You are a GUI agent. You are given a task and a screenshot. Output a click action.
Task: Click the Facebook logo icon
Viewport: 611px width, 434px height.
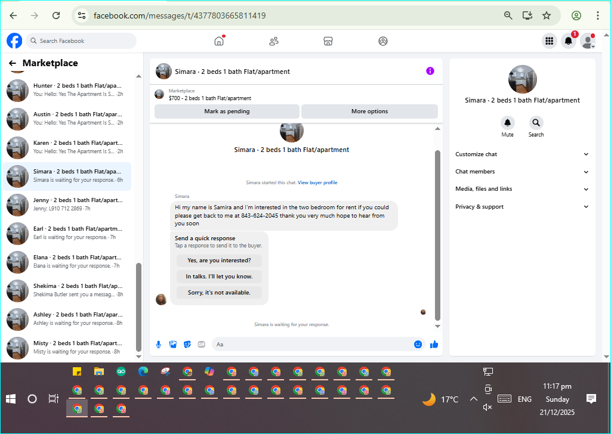(x=14, y=41)
